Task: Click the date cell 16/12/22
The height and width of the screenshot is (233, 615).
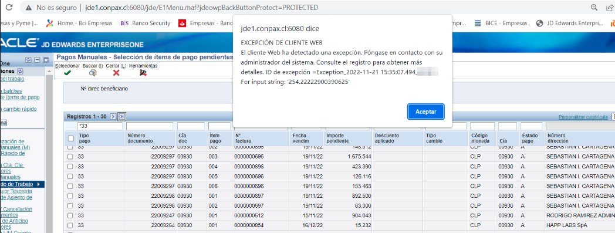Action: tap(307, 225)
